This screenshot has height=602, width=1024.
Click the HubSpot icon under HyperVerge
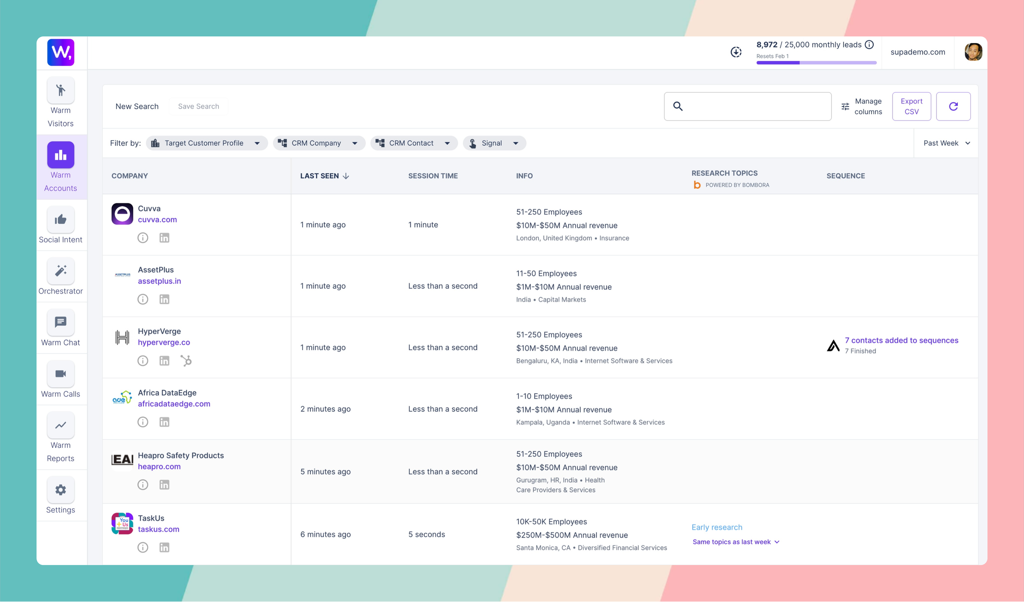[x=186, y=361]
